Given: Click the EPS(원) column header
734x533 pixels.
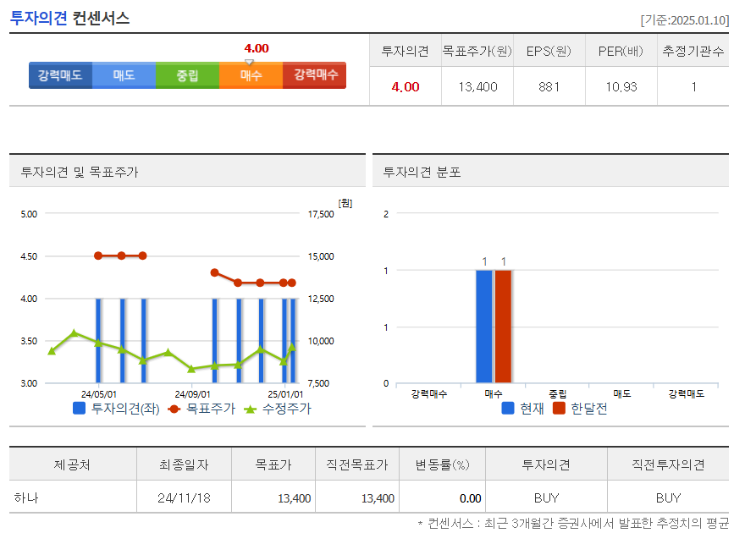Looking at the screenshot, I should (549, 51).
